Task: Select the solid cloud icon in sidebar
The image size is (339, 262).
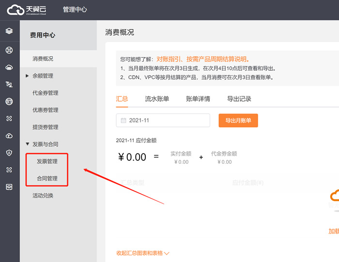Action: click(9, 67)
